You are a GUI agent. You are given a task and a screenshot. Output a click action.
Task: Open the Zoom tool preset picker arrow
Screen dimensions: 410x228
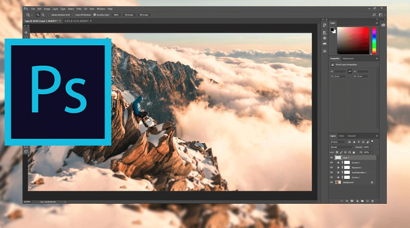[32, 15]
